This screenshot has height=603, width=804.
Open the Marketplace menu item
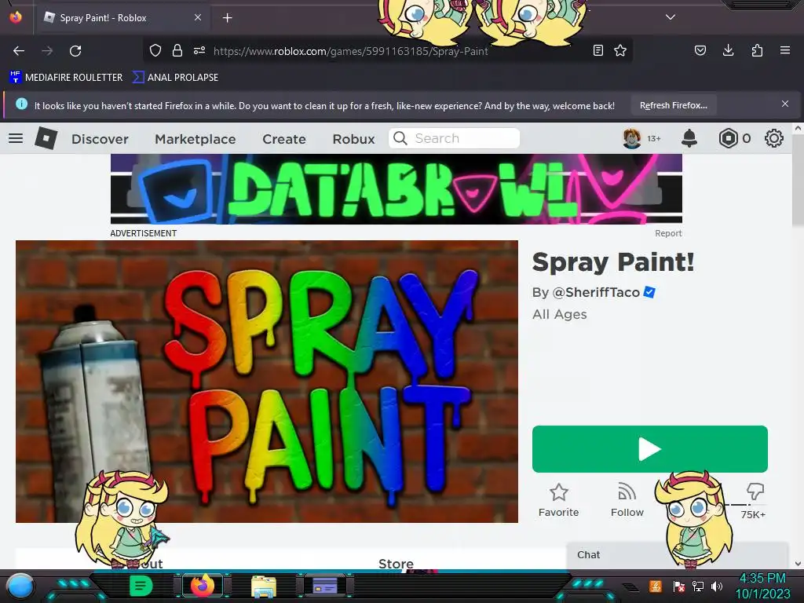pyautogui.click(x=196, y=139)
